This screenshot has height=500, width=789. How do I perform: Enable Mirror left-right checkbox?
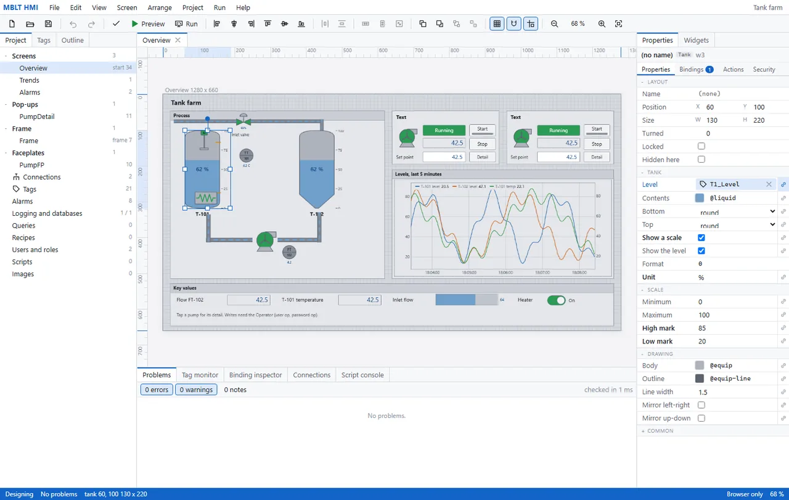[x=701, y=405]
